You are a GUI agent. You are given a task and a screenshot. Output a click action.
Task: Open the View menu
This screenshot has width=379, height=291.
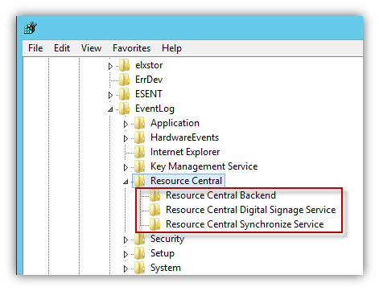[x=91, y=48]
